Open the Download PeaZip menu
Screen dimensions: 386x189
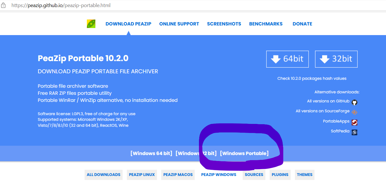pyautogui.click(x=128, y=24)
